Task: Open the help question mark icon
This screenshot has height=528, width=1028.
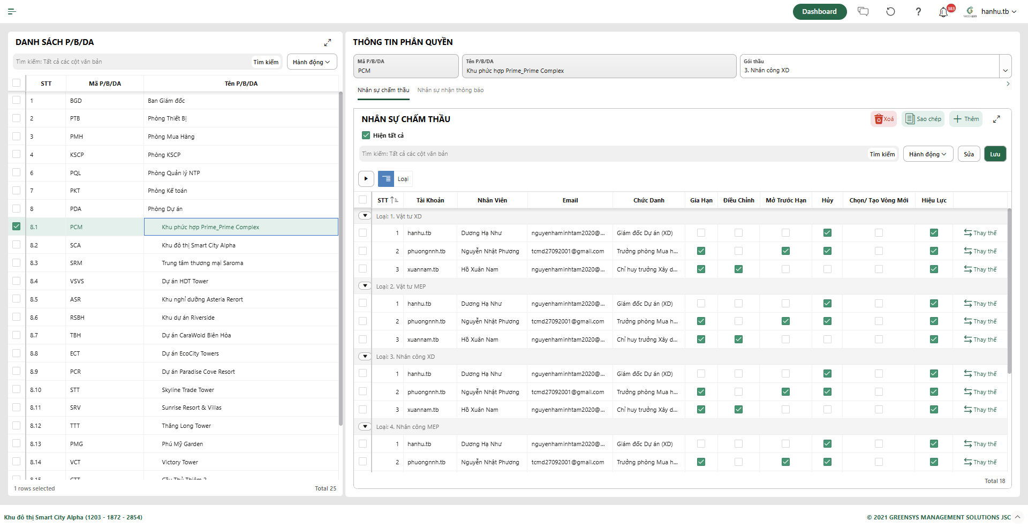Action: coord(918,11)
